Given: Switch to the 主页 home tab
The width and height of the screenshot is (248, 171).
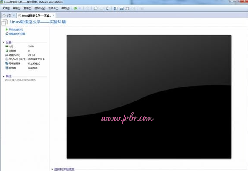Looking at the screenshot, I should (7, 16).
